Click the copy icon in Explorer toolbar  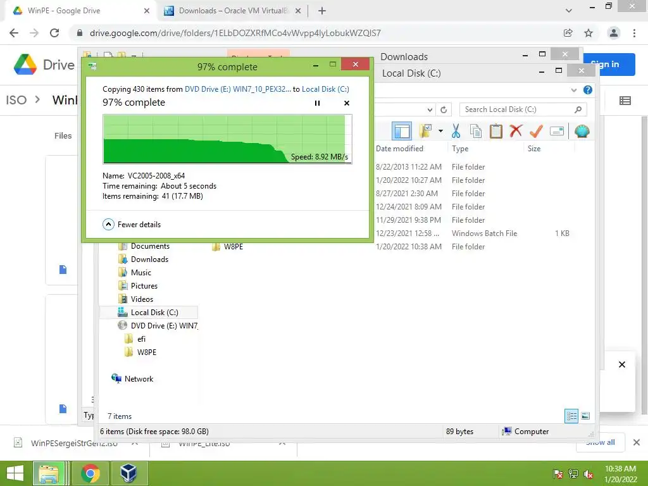(476, 132)
